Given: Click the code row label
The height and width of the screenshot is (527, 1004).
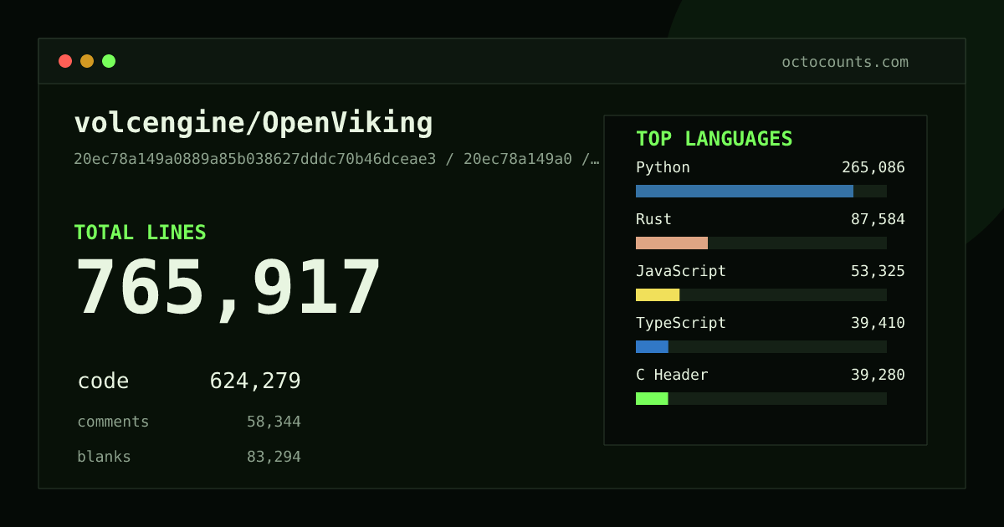Looking at the screenshot, I should (103, 381).
